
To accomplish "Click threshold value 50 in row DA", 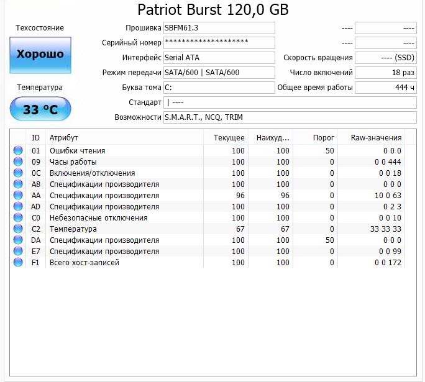I will [x=329, y=240].
